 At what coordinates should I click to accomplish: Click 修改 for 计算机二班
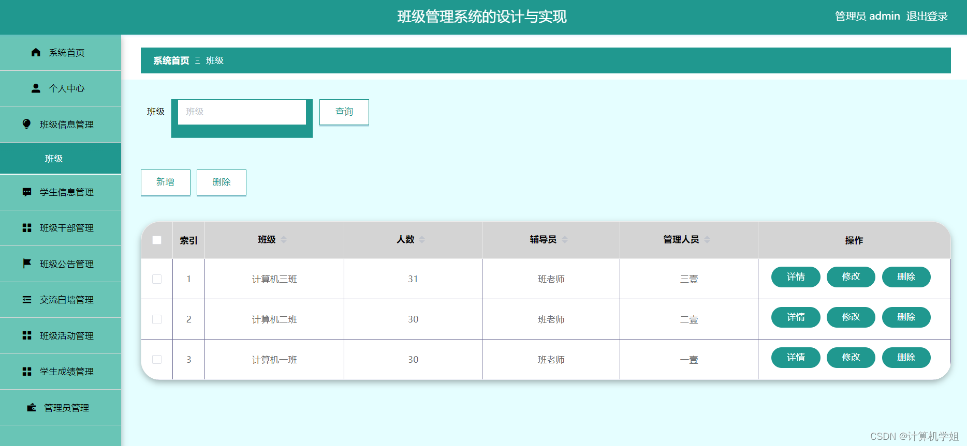click(x=851, y=317)
